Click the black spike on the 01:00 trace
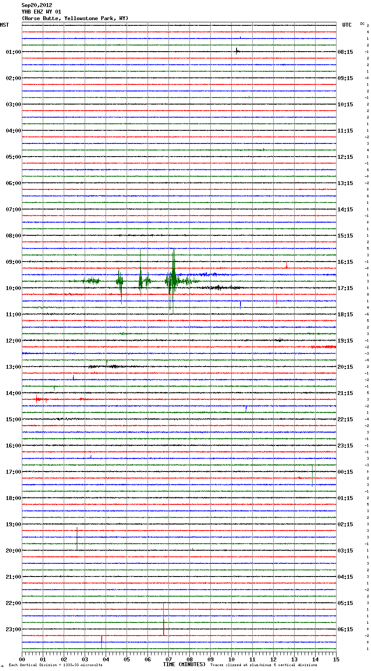 click(x=237, y=51)
